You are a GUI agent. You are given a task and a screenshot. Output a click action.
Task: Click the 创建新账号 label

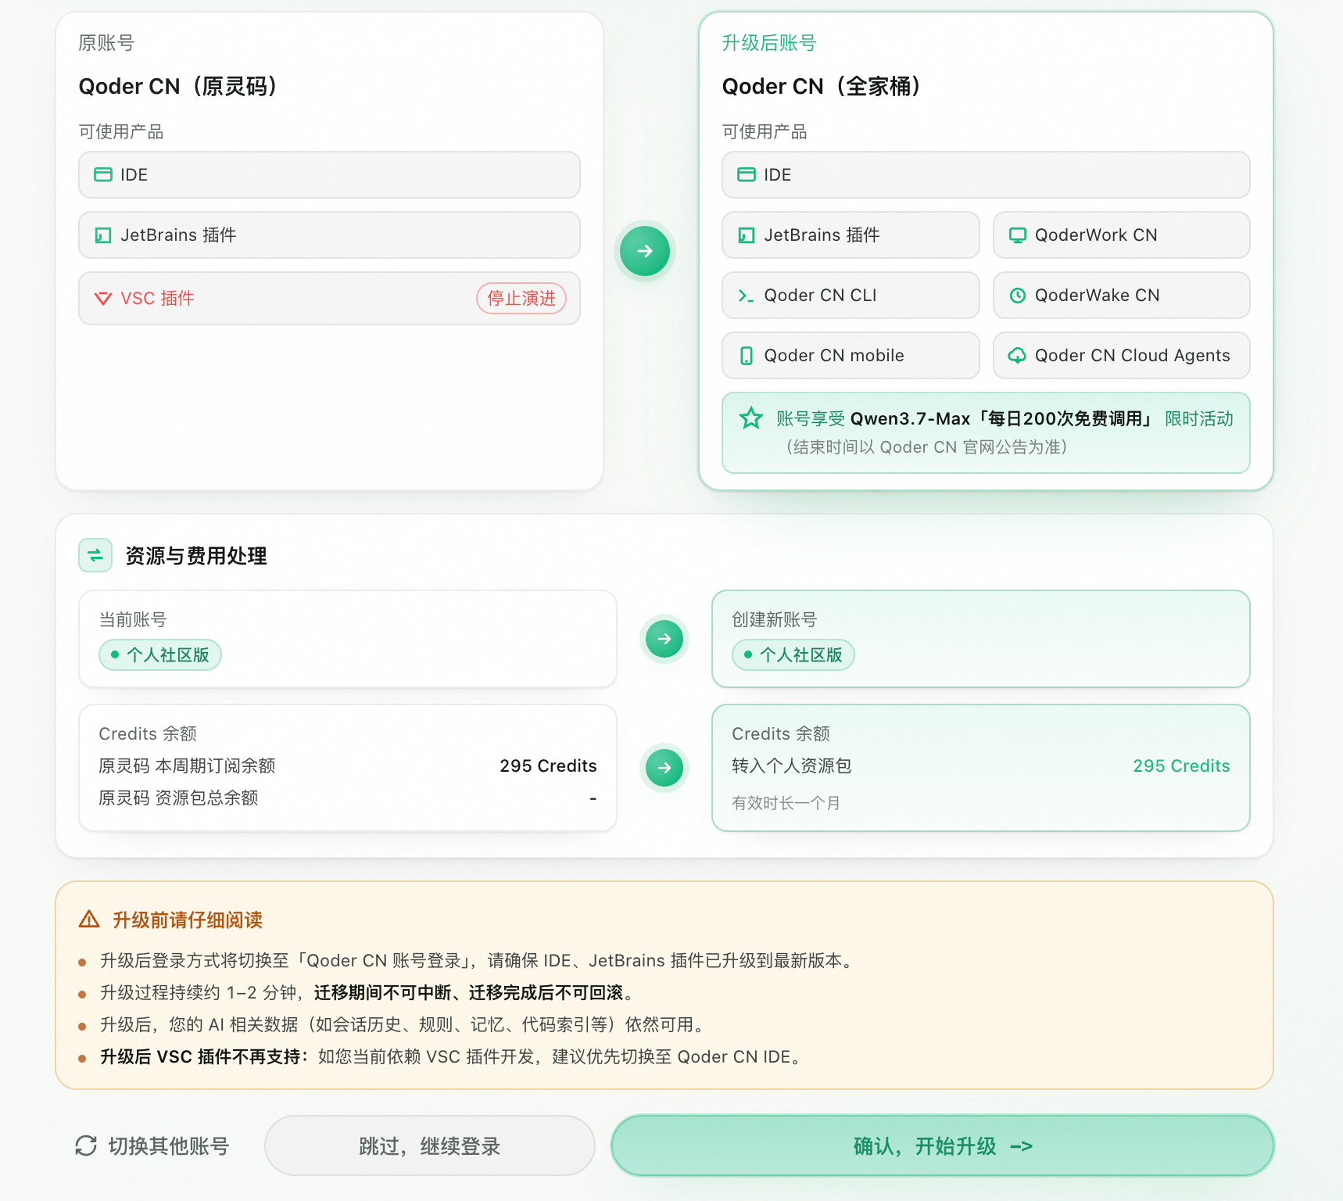click(775, 620)
